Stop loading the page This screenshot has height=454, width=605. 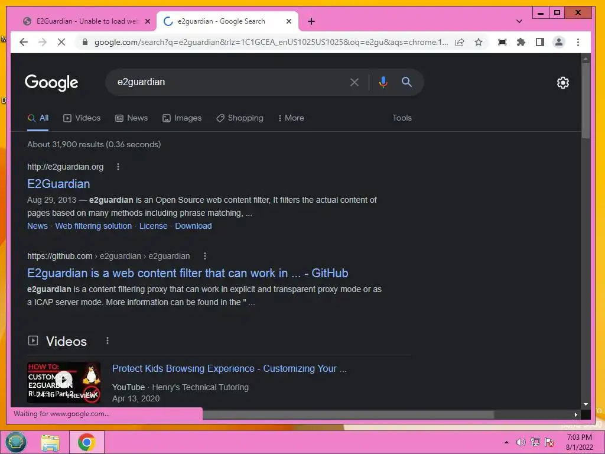[x=61, y=42]
